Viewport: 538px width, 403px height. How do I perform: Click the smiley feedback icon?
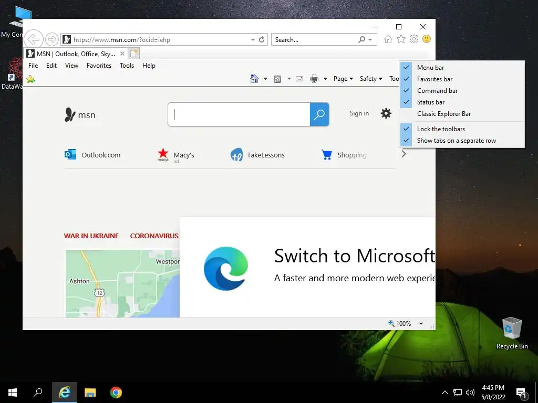pyautogui.click(x=427, y=39)
